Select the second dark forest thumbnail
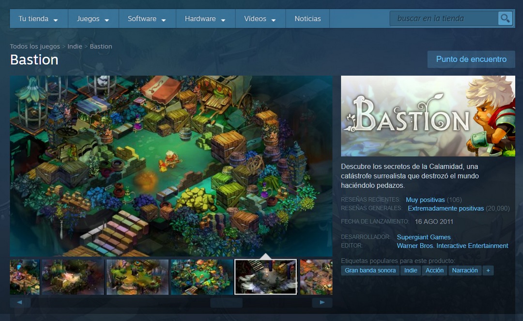Image resolution: width=523 pixels, height=321 pixels. tap(73, 277)
